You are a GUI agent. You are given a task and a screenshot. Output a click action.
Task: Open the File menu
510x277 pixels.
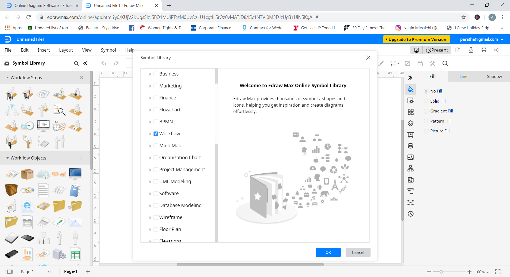click(8, 50)
